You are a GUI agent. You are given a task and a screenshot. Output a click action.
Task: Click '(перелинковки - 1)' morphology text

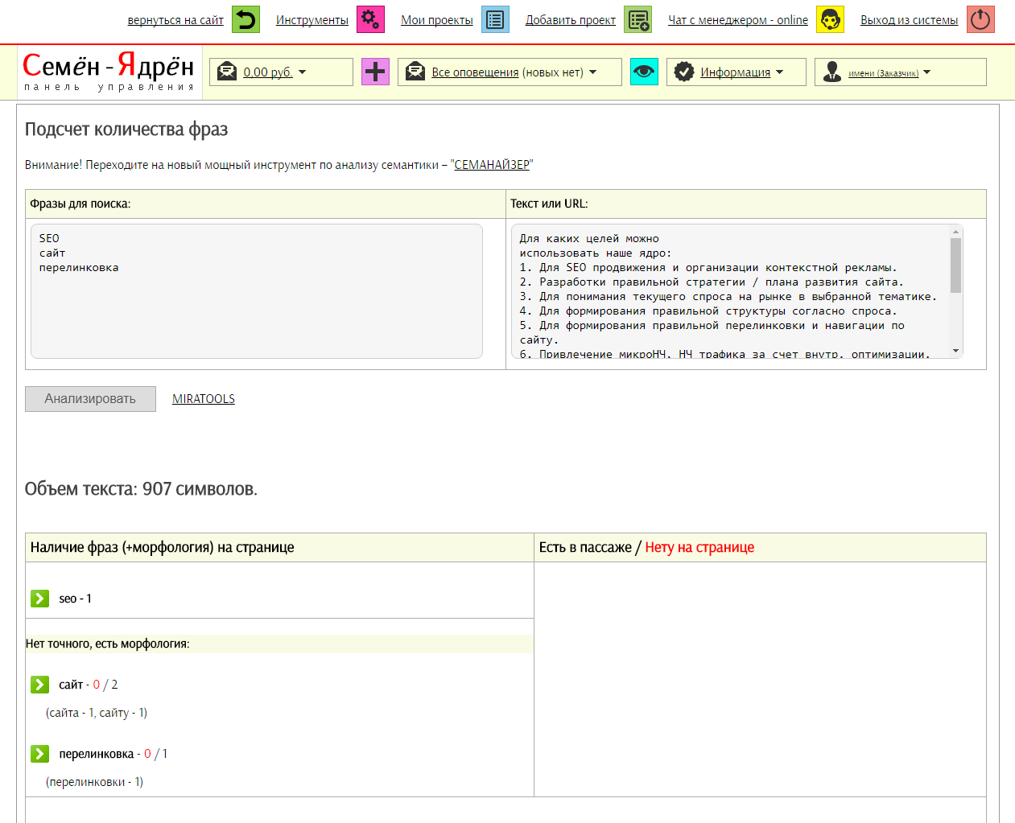[95, 782]
